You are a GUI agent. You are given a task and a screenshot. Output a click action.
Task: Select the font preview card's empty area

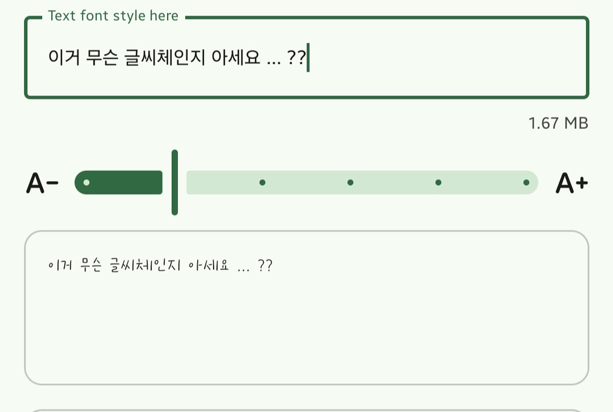(x=306, y=332)
